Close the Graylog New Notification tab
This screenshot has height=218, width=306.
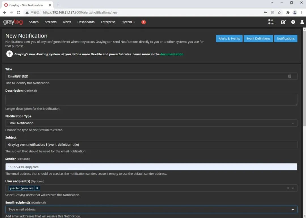pos(50,5)
